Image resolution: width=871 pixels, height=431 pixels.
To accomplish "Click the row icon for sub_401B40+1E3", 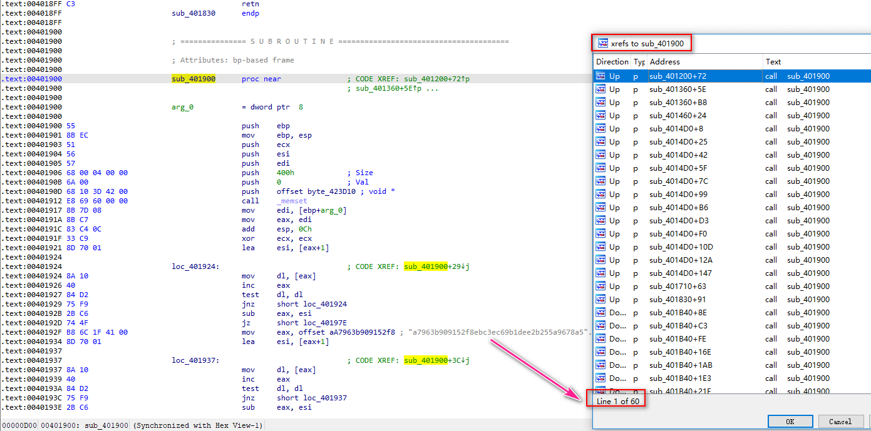I will (x=601, y=378).
